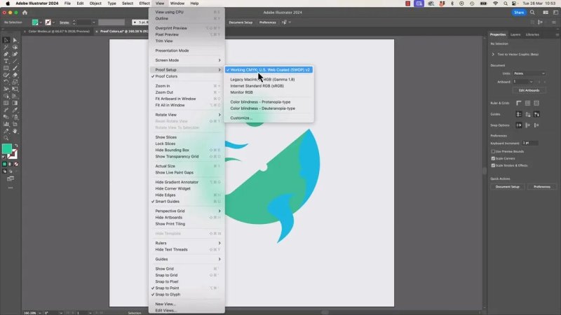This screenshot has width=561, height=315.
Task: Click the green Fill swatch in toolbar
Action: tap(7, 148)
